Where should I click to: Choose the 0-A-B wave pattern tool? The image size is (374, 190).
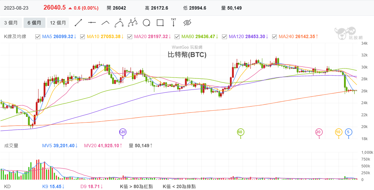point(119,23)
